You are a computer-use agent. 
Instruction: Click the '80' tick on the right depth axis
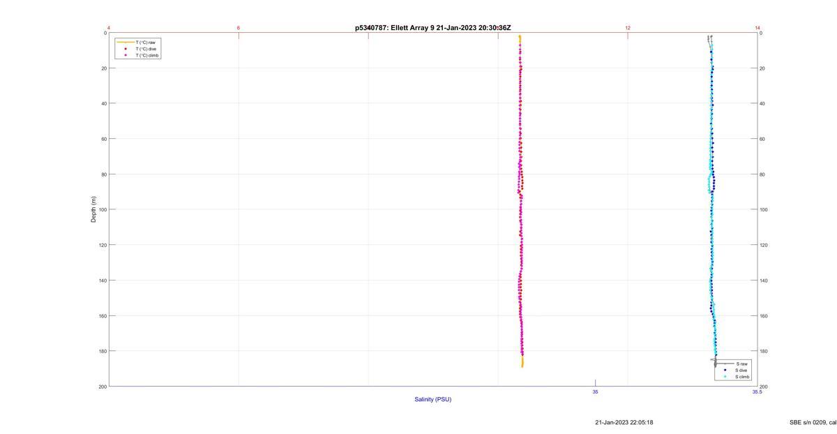(x=762, y=174)
